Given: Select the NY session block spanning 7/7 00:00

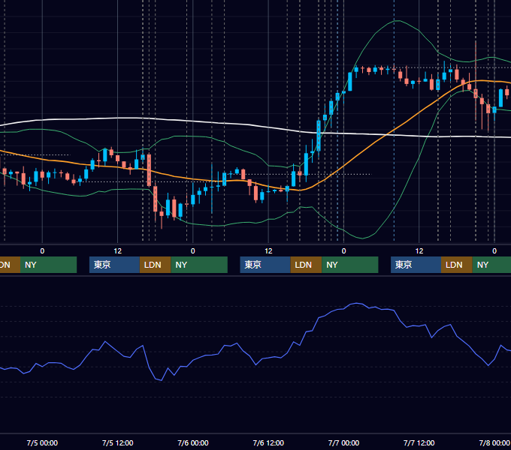Looking at the screenshot, I should click(350, 265).
